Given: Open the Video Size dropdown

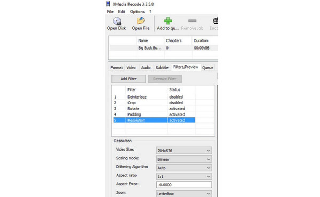Looking at the screenshot, I should coord(184,151).
